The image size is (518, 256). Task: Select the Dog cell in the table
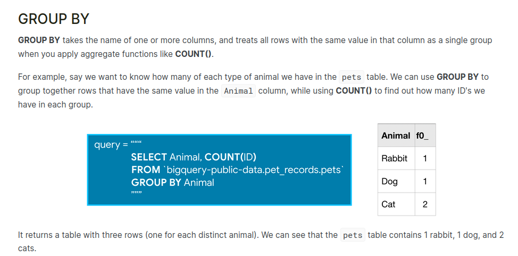pyautogui.click(x=390, y=181)
